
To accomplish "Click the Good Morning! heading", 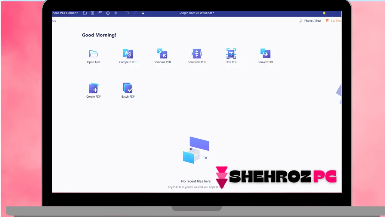I will (99, 35).
